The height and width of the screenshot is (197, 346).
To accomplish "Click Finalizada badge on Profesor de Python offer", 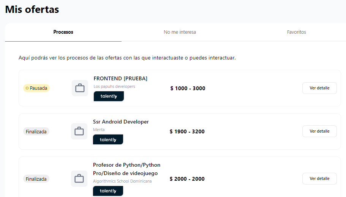I will pyautogui.click(x=36, y=179).
